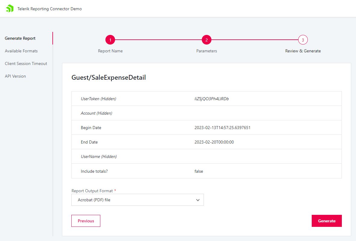Open the Generate Report sidebar item
Viewport: 356px width, 241px height.
[20, 38]
